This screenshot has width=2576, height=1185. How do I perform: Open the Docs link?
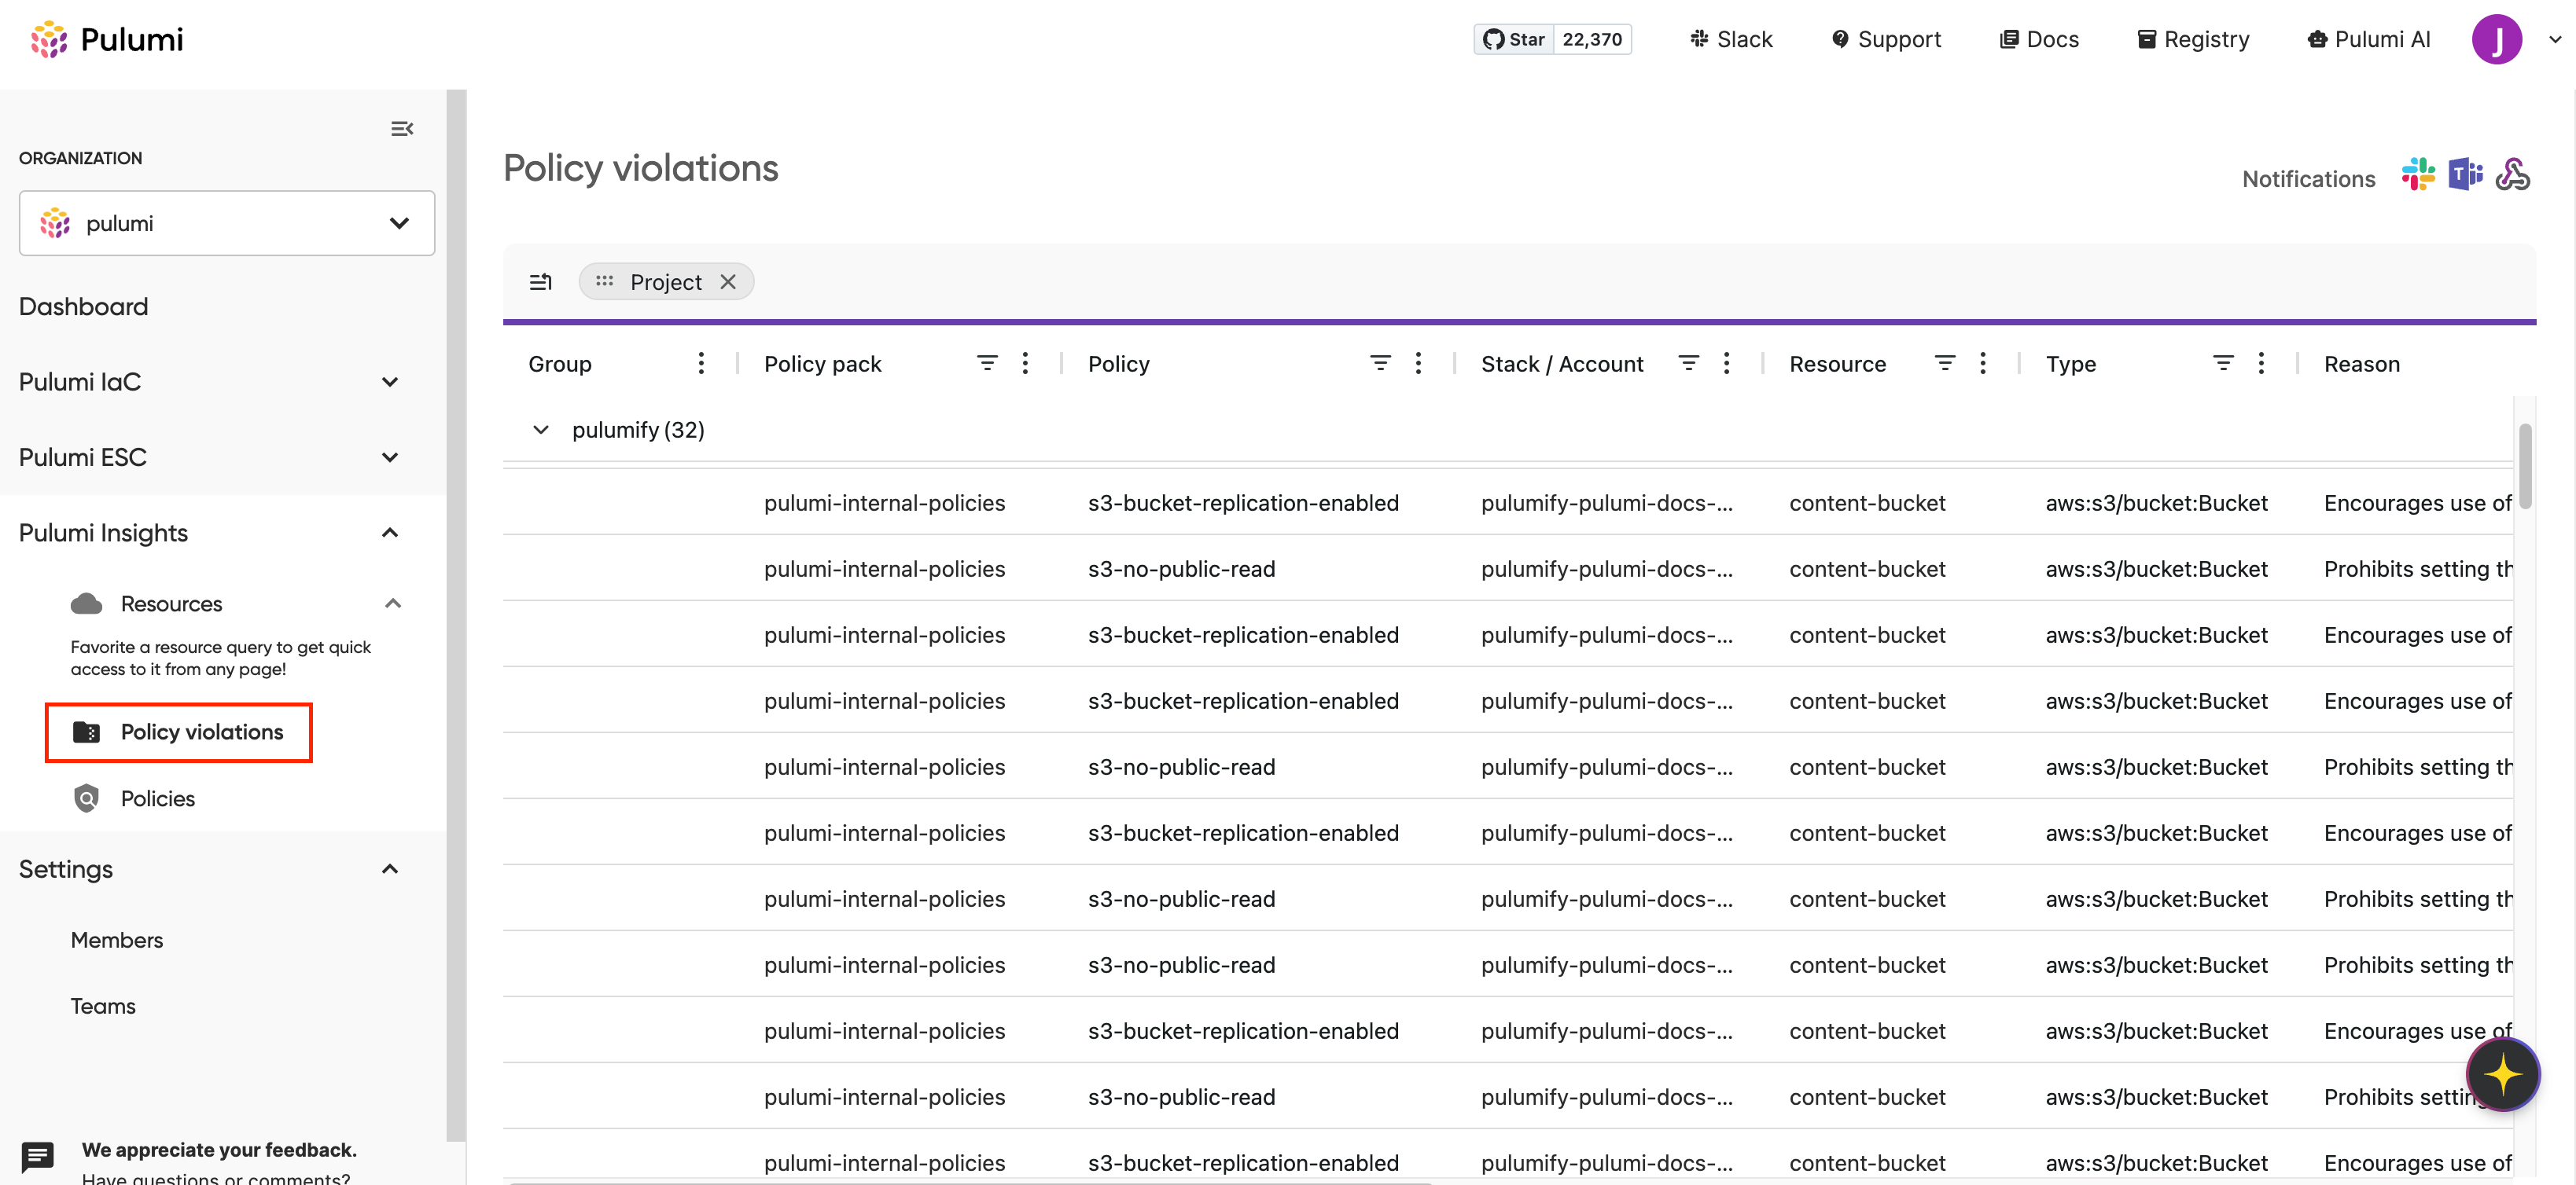[2039, 39]
